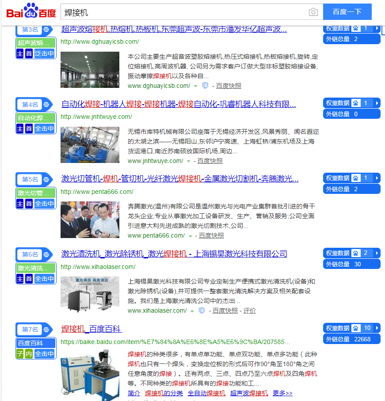Click the blue 百度百科 label under rank 7
Screen dimensions: 385x401
coord(36,343)
